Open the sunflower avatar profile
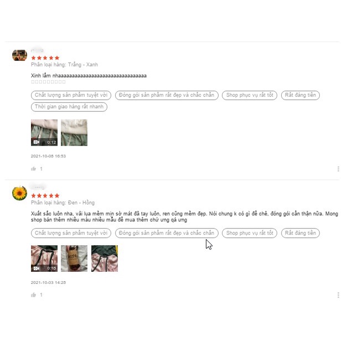This screenshot has height=342, width=342. click(x=19, y=193)
